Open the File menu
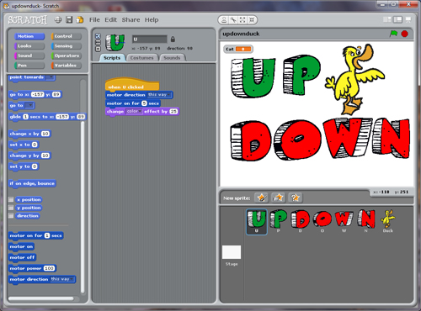This screenshot has height=311, width=421. pos(94,20)
